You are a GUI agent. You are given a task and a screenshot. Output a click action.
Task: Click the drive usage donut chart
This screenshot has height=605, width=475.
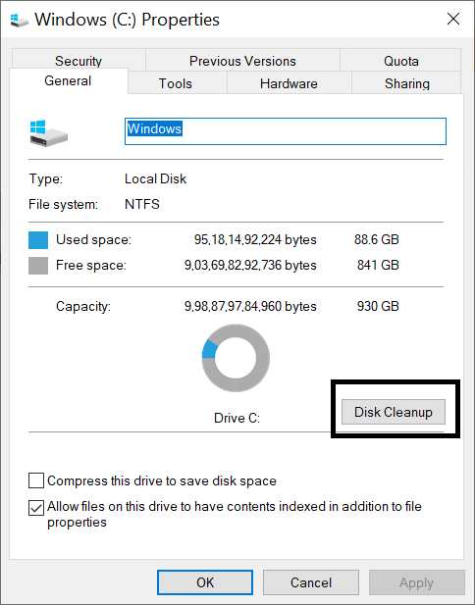(236, 358)
